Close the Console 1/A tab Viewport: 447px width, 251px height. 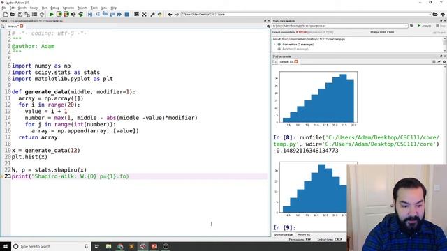tap(296, 62)
